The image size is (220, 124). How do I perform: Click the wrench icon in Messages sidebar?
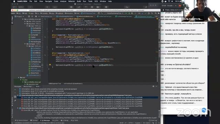(x=15, y=101)
